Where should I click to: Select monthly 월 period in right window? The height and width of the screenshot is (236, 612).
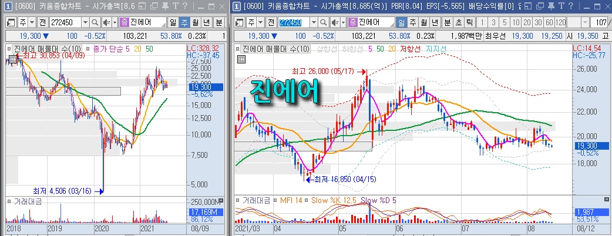424,22
